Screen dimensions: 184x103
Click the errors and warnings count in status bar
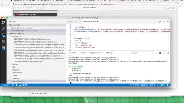(21, 85)
